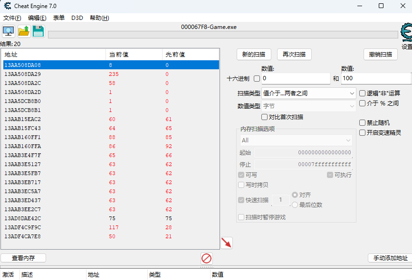The height and width of the screenshot is (280, 412).
Task: Select address row 13AD8DAE42C
Action: 111,218
